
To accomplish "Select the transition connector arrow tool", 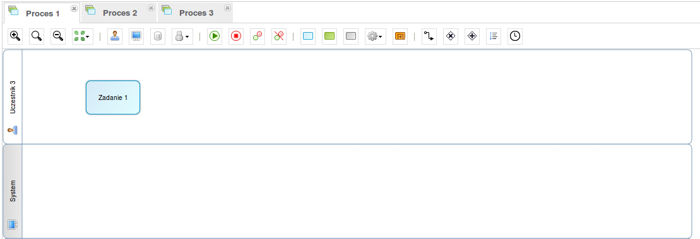I will pos(429,36).
